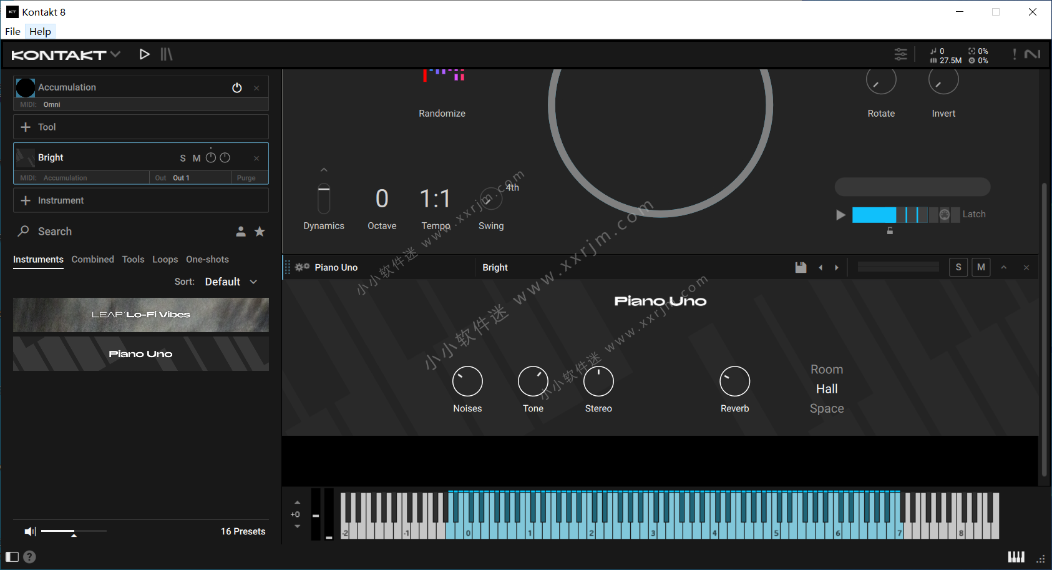Click the lock icon under pattern bar
This screenshot has height=570, width=1052.
tap(890, 231)
